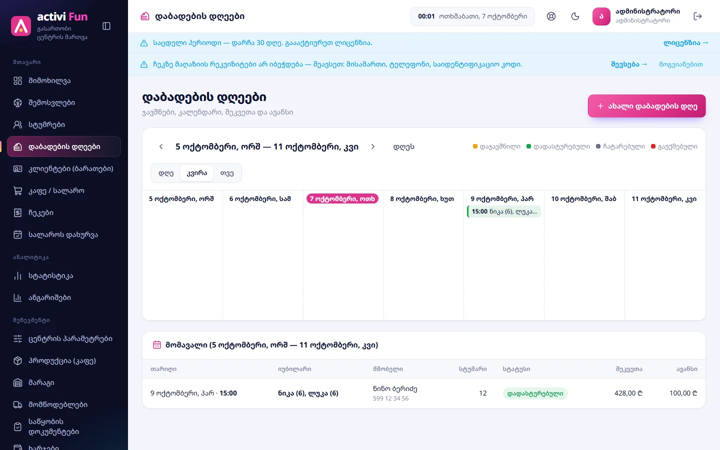Click the დადასტურებული status badge in table row
This screenshot has width=720, height=450.
(x=535, y=393)
